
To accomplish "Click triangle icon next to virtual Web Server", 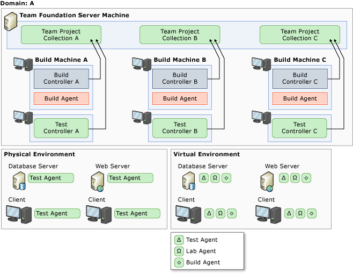I will point(284,178).
